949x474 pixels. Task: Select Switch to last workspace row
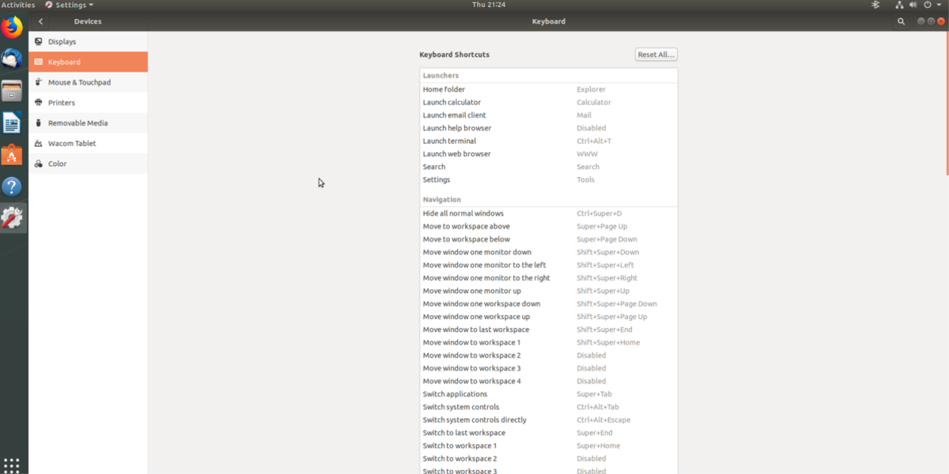(x=548, y=433)
